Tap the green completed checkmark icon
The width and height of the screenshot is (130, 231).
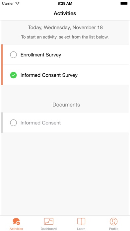click(x=13, y=75)
